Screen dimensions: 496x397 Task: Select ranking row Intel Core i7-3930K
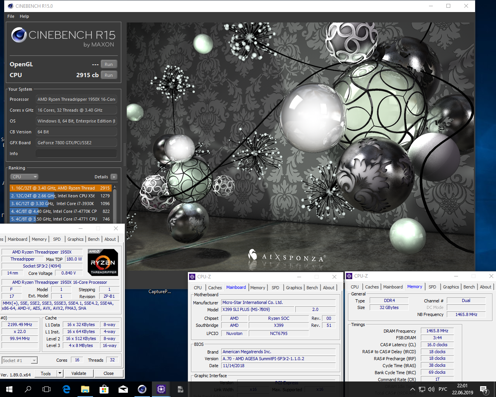click(x=60, y=204)
